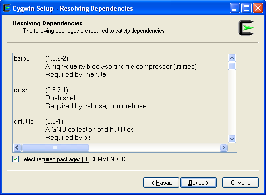266x195 pixels.
Task: Click the Cygwin title bar icon
Action: pyautogui.click(x=7, y=8)
